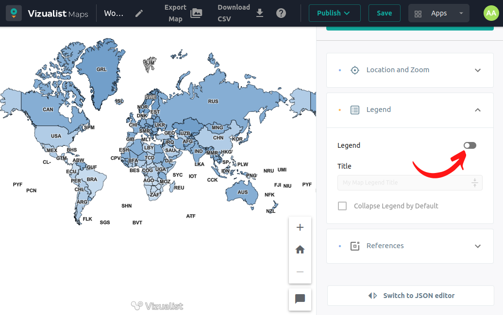This screenshot has height=315, width=503.
Task: Open the Publish dropdown menu
Action: [334, 13]
